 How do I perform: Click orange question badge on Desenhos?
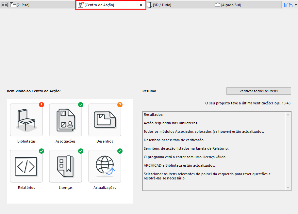(x=120, y=104)
